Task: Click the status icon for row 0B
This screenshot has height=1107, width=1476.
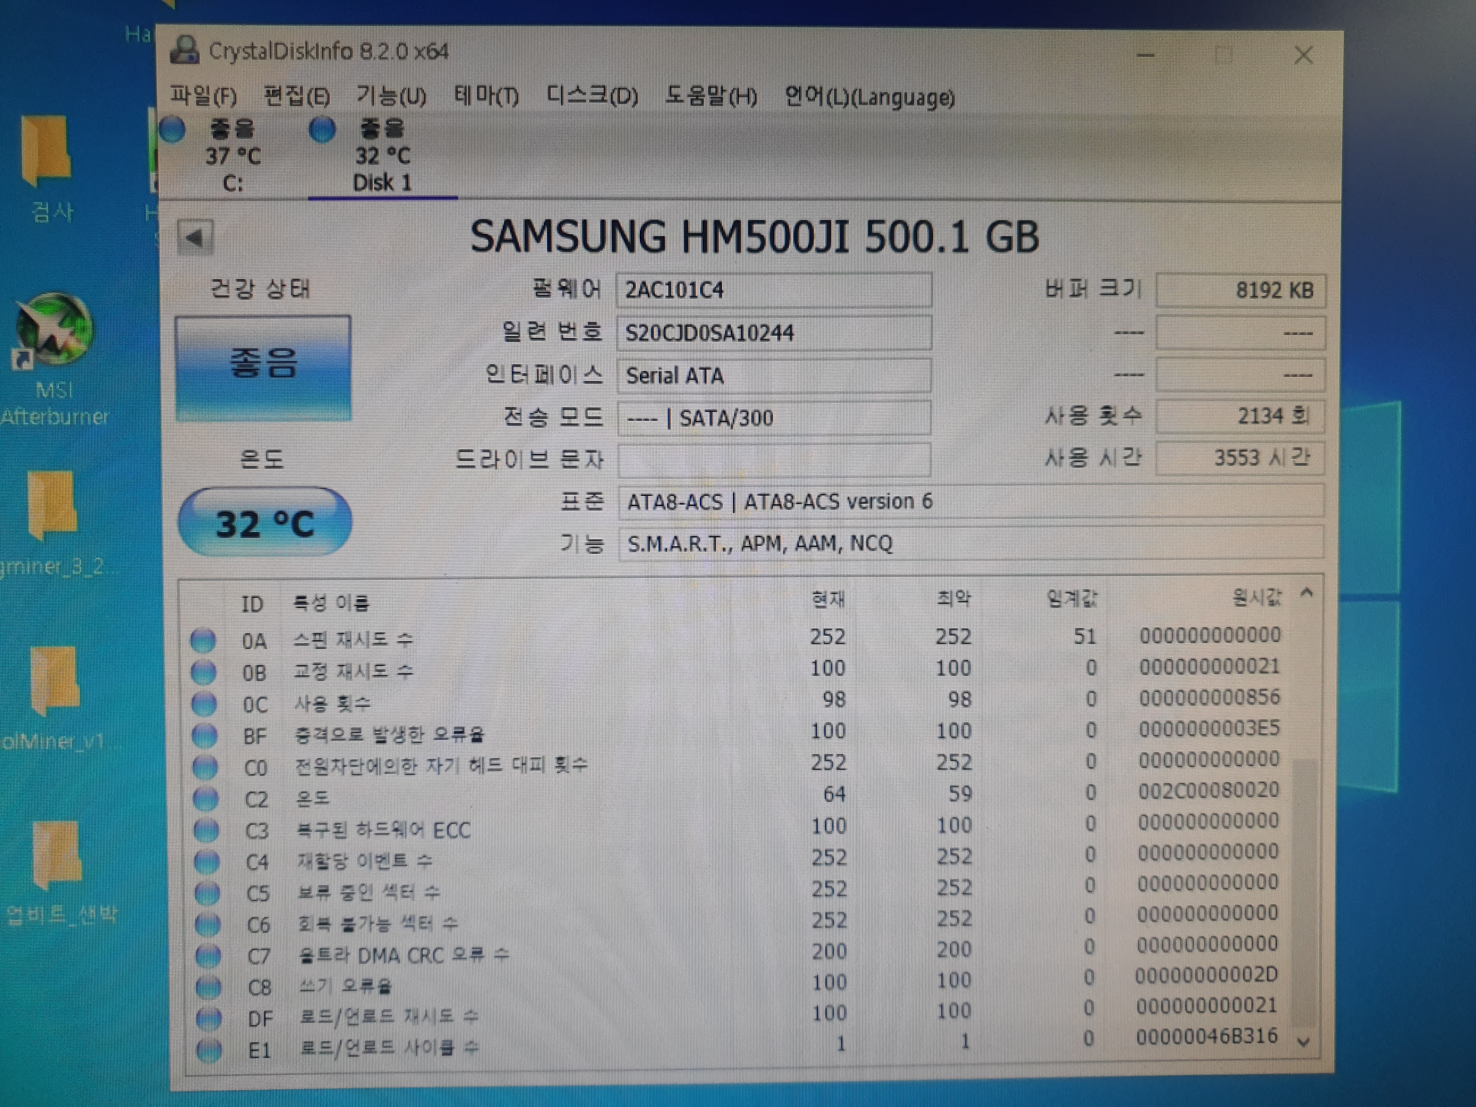Action: click(204, 672)
